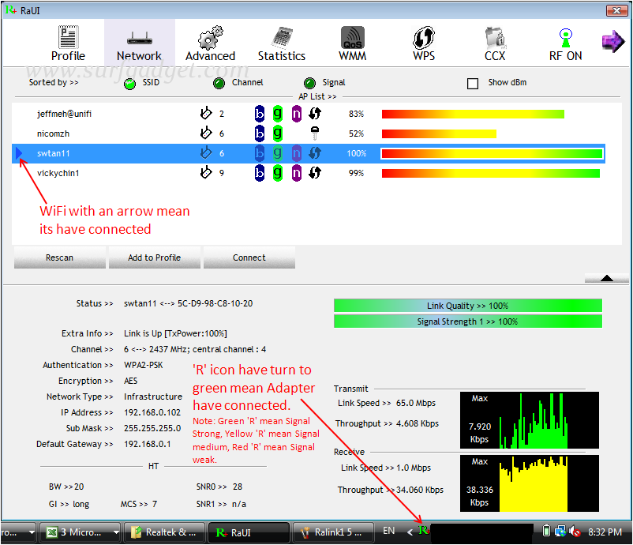Click the WPA2-PSK authentication value
The width and height of the screenshot is (633, 545).
pyautogui.click(x=144, y=365)
